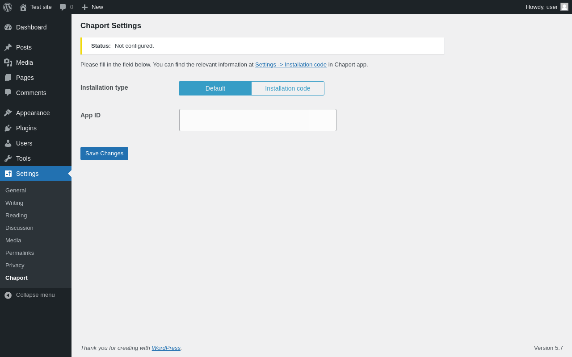572x357 pixels.
Task: Click the Pages icon in sidebar
Action: (8, 78)
